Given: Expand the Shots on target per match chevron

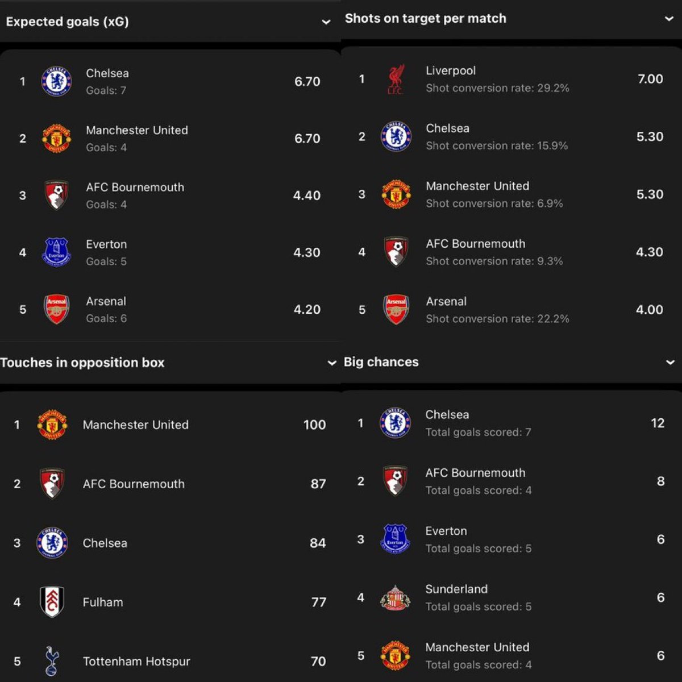Looking at the screenshot, I should 669,19.
